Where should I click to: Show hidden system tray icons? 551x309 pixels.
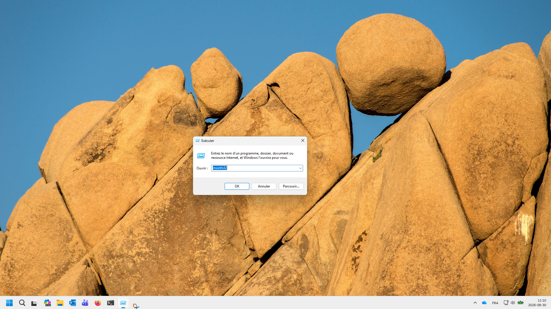475,303
